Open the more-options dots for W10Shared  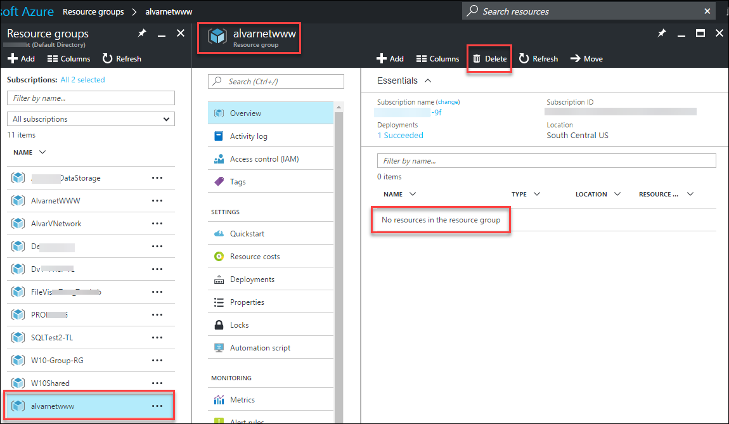[x=157, y=383]
